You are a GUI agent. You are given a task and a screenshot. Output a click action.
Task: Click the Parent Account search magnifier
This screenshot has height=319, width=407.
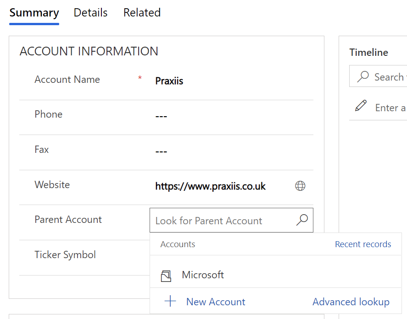(302, 220)
